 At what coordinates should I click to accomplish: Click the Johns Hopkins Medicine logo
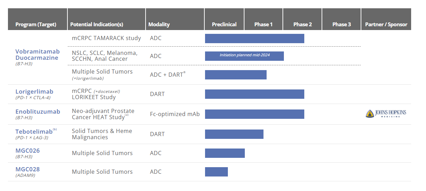[386, 114]
